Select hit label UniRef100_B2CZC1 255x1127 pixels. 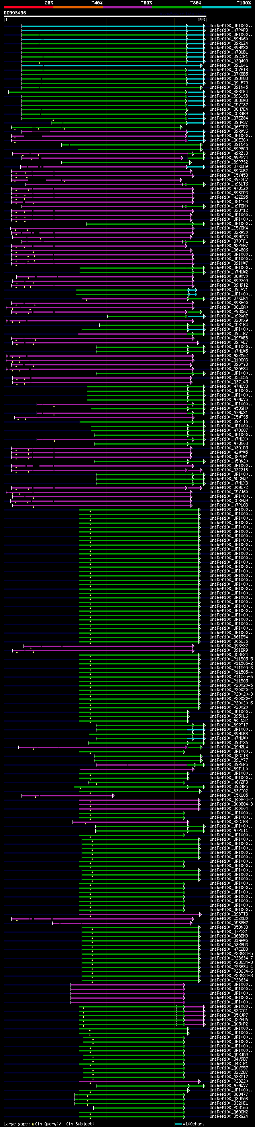point(229,1011)
